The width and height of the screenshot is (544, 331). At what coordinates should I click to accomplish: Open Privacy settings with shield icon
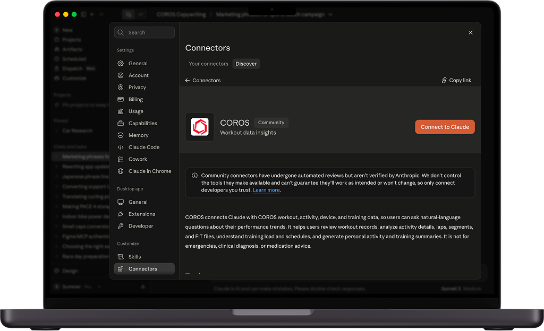coord(144,87)
